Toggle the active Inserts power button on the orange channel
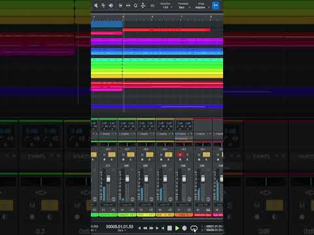 coord(177,134)
